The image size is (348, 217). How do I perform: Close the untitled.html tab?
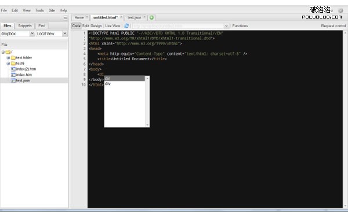pyautogui.click(x=121, y=17)
